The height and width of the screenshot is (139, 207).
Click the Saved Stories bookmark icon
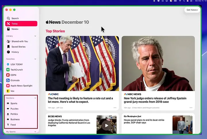coord(8,47)
